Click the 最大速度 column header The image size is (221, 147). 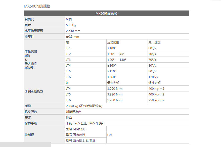click(x=154, y=42)
